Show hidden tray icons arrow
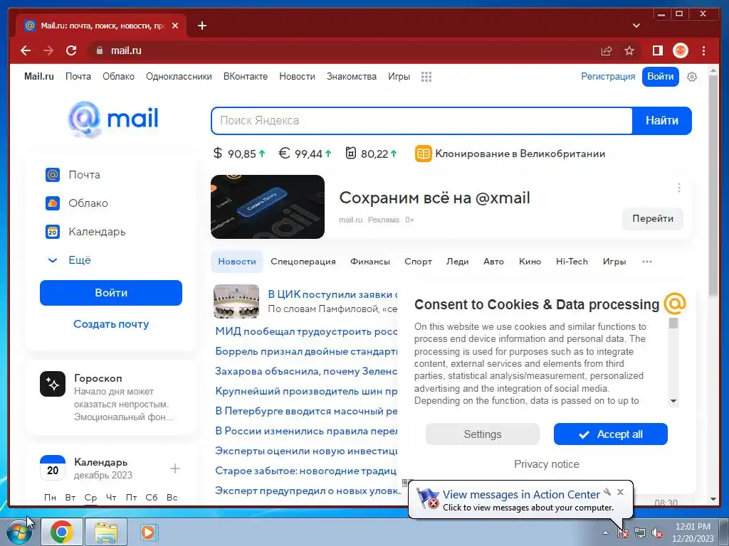The image size is (729, 546). click(605, 532)
